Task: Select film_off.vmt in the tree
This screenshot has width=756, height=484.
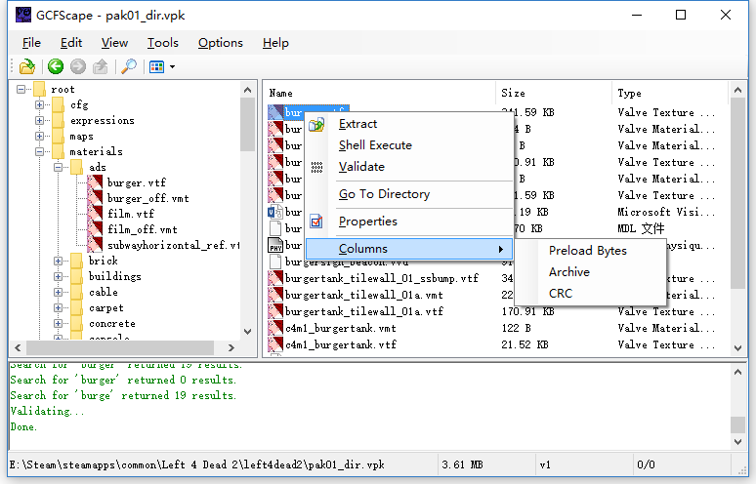Action: (x=143, y=229)
